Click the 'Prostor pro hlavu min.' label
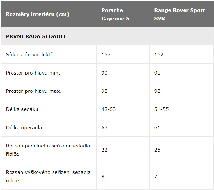Image resolution: width=214 pixels, height=190 pixels. [x=33, y=73]
